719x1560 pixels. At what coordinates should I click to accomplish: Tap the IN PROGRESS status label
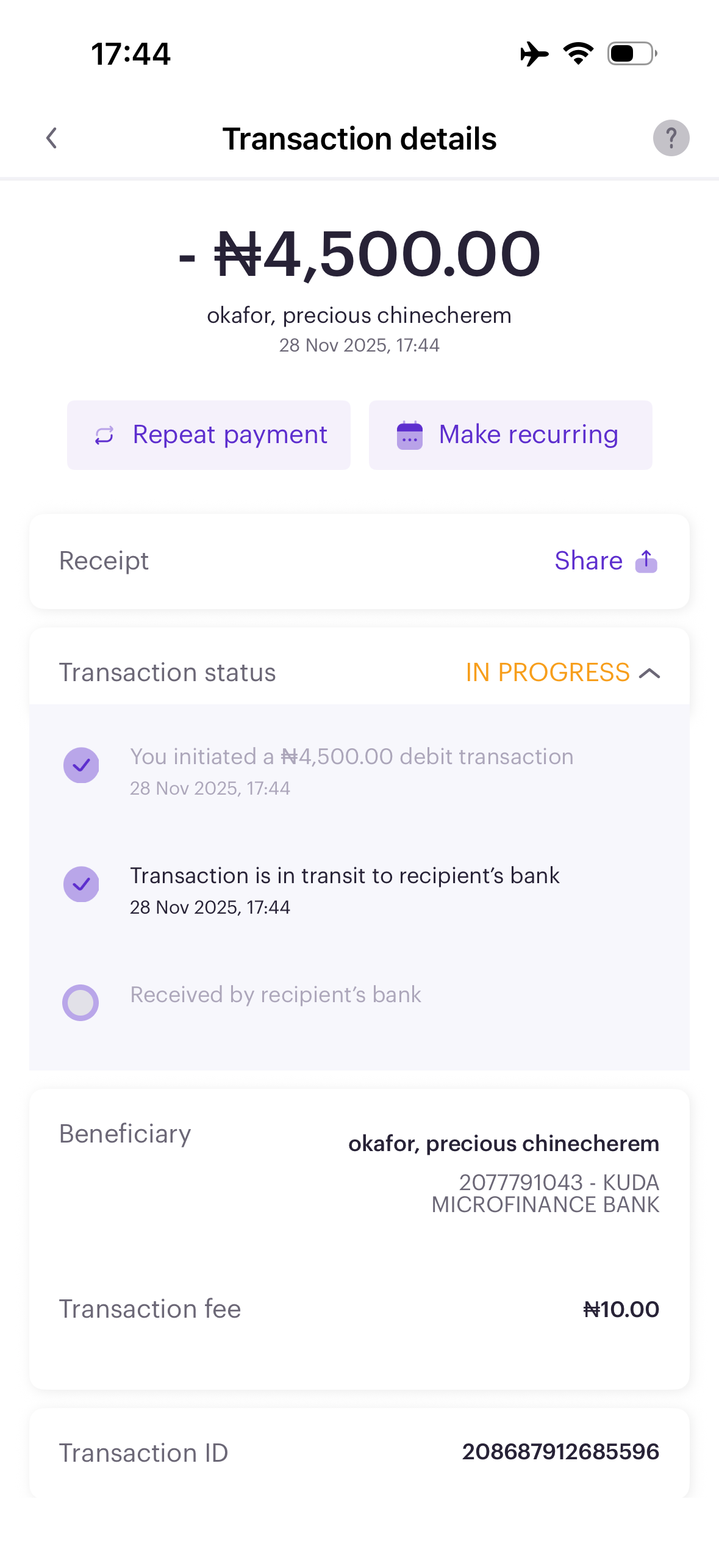click(x=547, y=673)
